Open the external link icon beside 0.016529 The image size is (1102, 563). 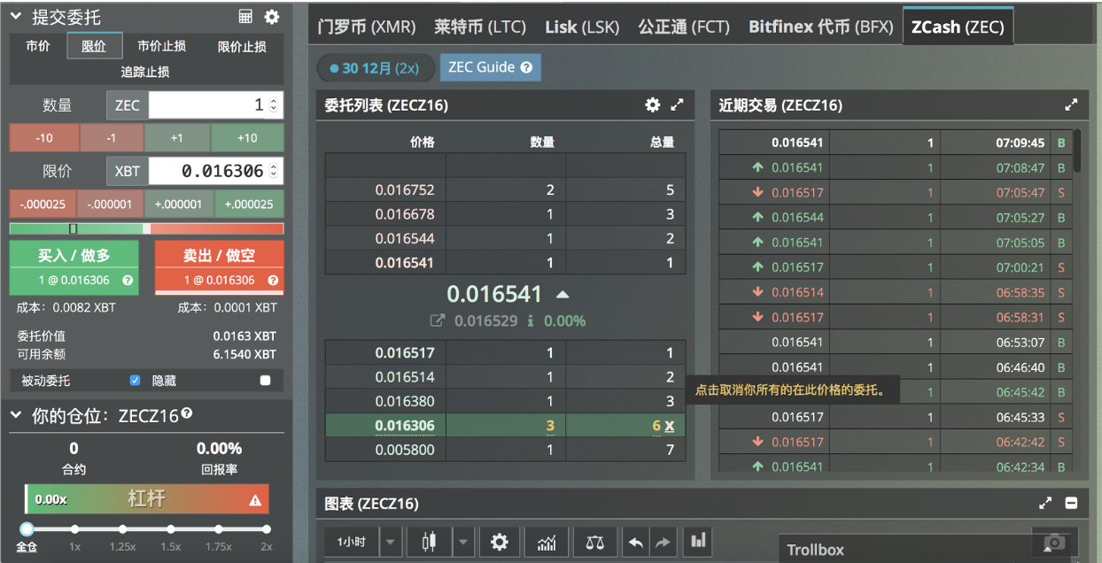click(438, 320)
